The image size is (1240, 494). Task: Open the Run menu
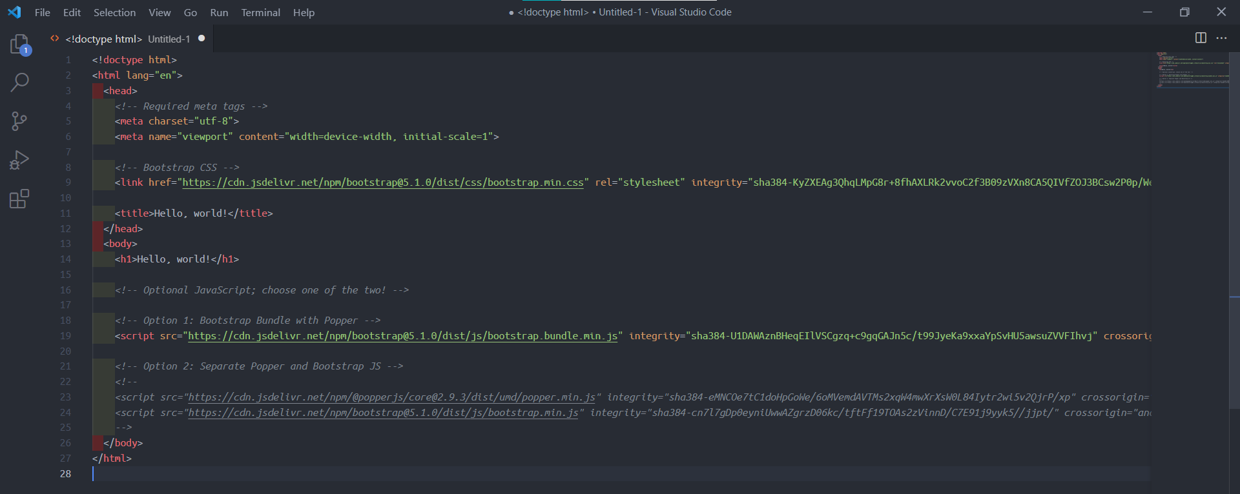tap(219, 12)
